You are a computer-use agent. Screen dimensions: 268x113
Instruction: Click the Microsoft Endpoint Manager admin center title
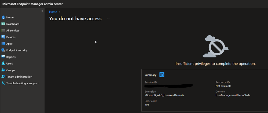pyautogui.click(x=32, y=4)
